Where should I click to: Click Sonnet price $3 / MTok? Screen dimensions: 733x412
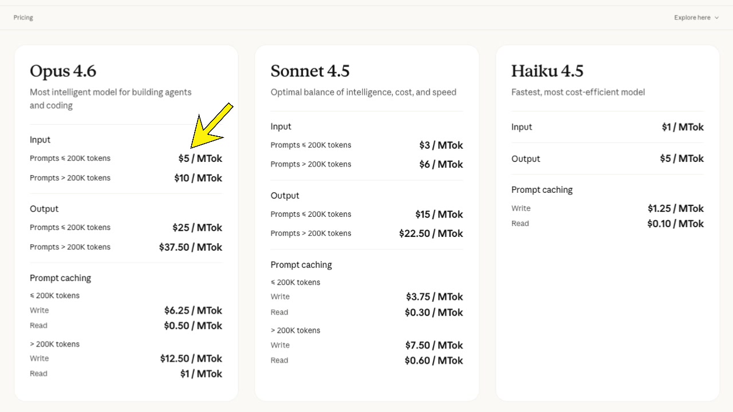click(x=441, y=145)
